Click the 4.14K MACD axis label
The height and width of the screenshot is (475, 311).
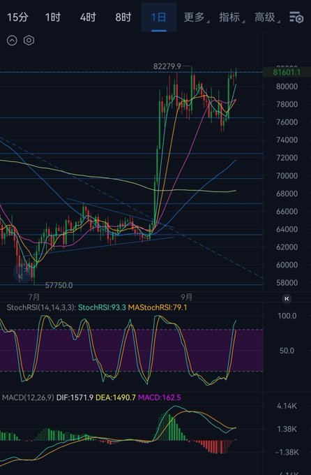pyautogui.click(x=287, y=406)
